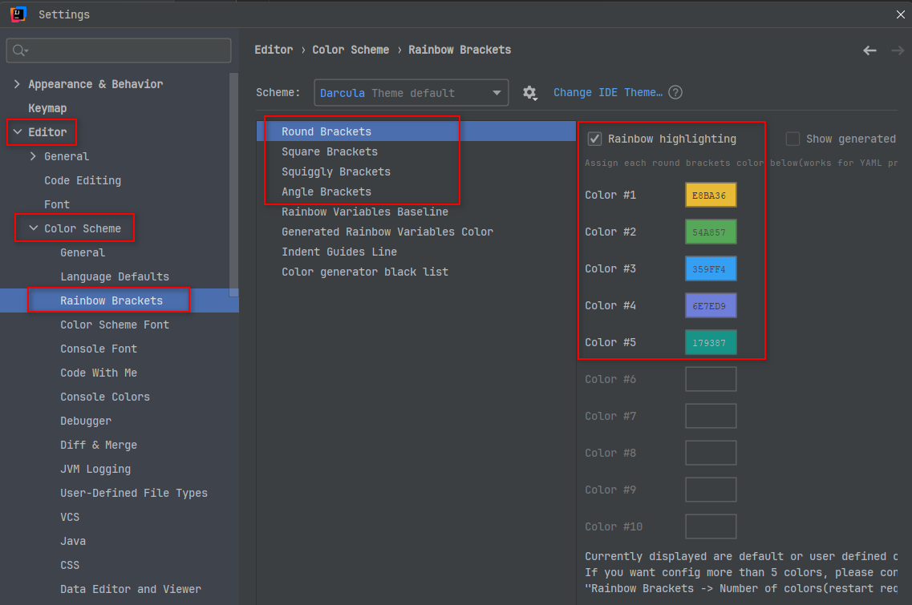Image resolution: width=912 pixels, height=605 pixels.
Task: Open Code With Me color settings
Action: click(99, 373)
